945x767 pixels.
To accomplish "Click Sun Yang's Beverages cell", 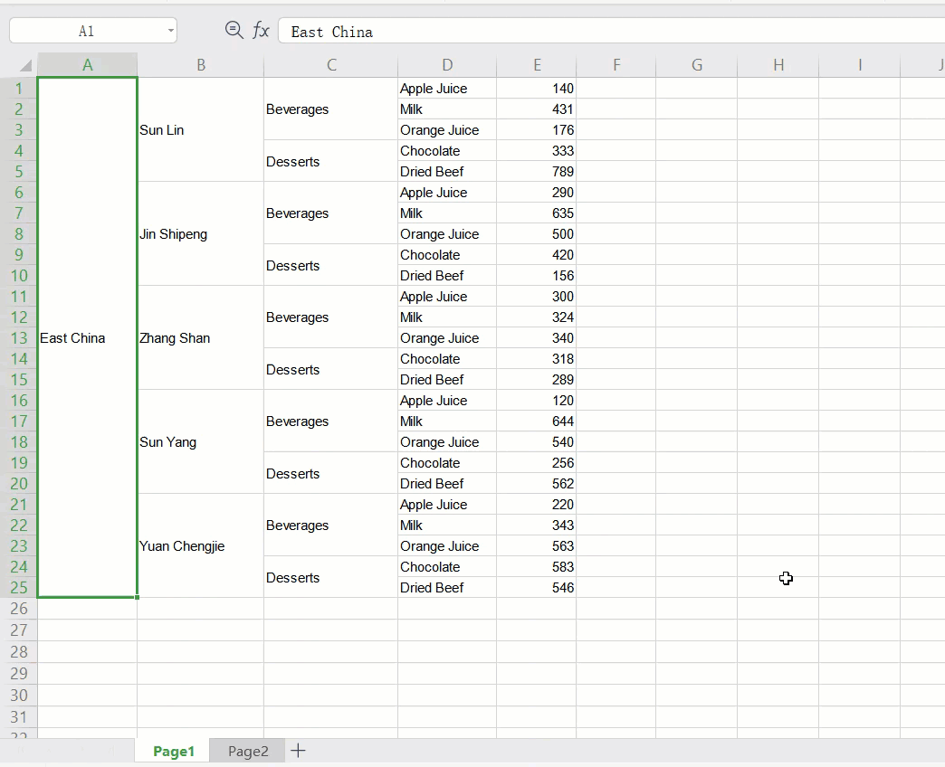I will click(331, 421).
